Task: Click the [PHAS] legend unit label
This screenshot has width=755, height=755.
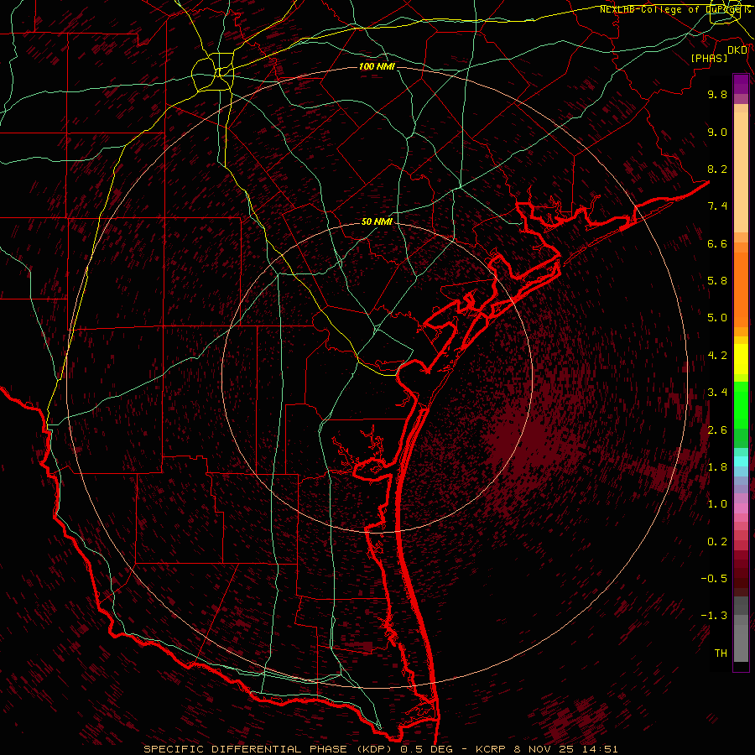Action: click(x=709, y=58)
